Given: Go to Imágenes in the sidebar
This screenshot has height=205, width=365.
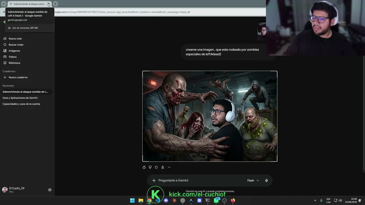Looking at the screenshot, I should click(x=14, y=51).
